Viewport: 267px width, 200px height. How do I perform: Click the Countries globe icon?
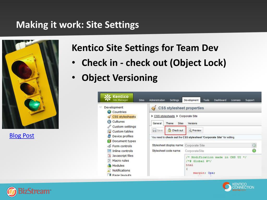point(109,112)
